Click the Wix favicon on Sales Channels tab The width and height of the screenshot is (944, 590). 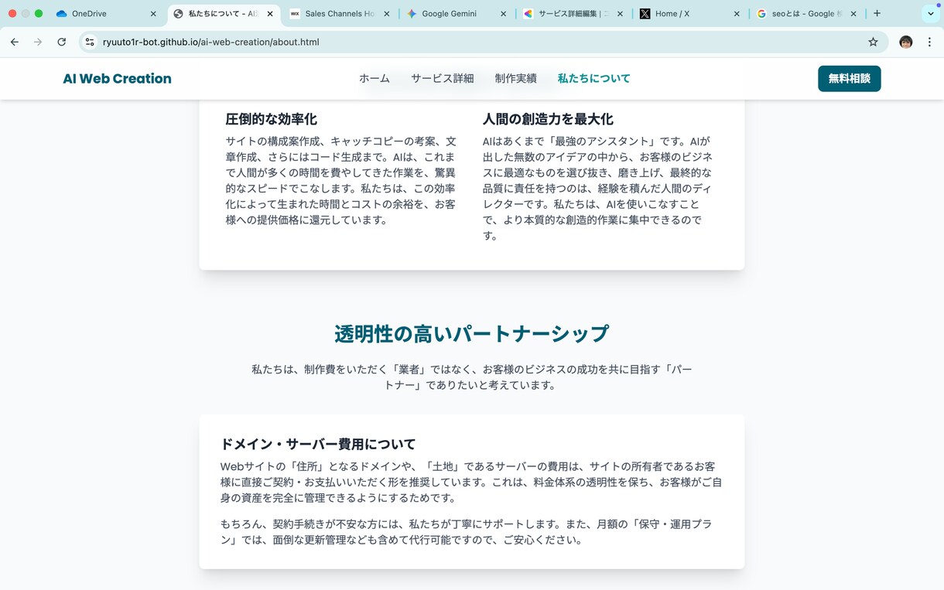pos(295,14)
